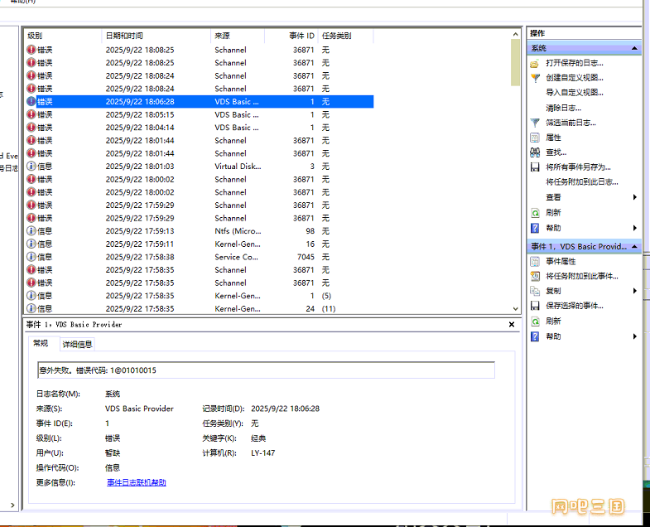This screenshot has height=527, width=650.
Task: Expand the 复制 submenu arrow
Action: (x=634, y=291)
